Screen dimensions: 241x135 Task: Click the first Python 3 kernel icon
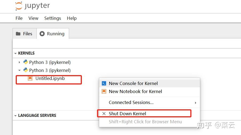pyautogui.click(x=26, y=62)
